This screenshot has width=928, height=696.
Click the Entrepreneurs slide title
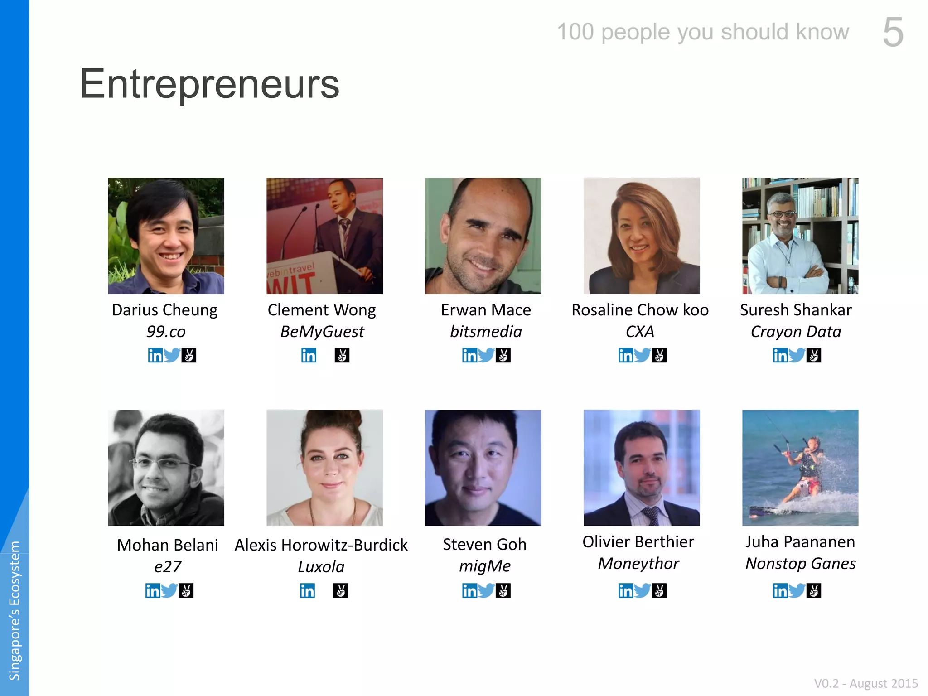click(209, 84)
